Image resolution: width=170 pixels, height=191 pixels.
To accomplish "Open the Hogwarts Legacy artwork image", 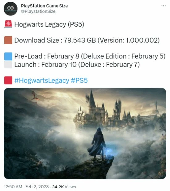I will [85, 133].
